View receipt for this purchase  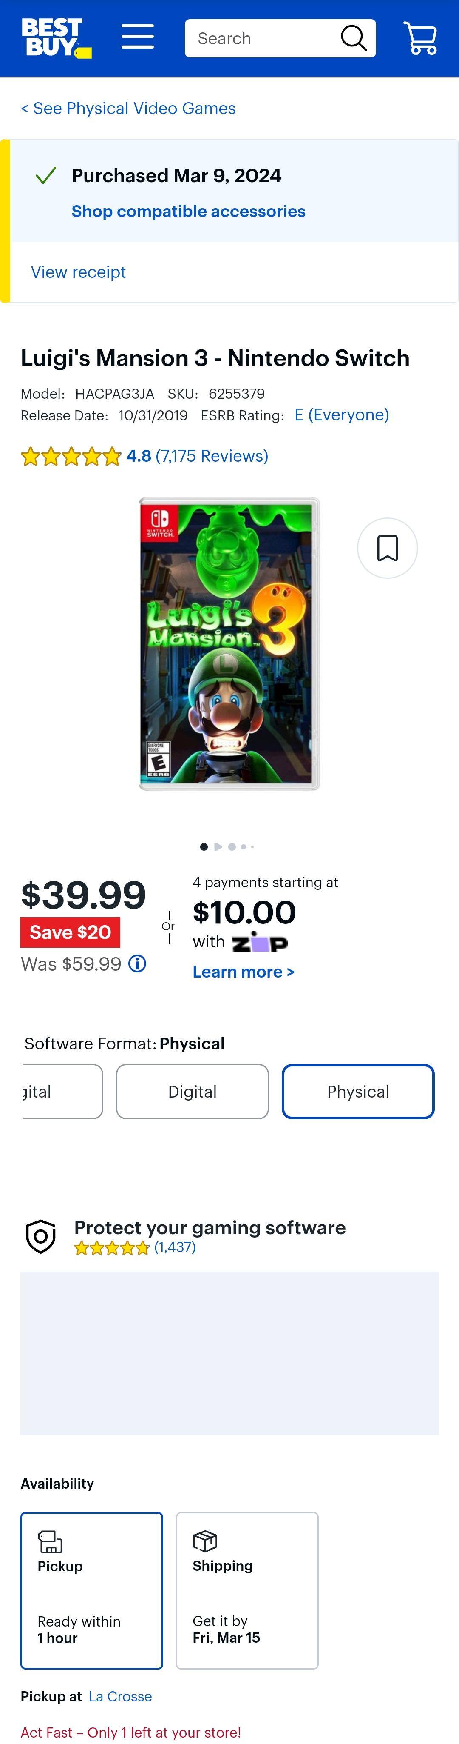79,272
